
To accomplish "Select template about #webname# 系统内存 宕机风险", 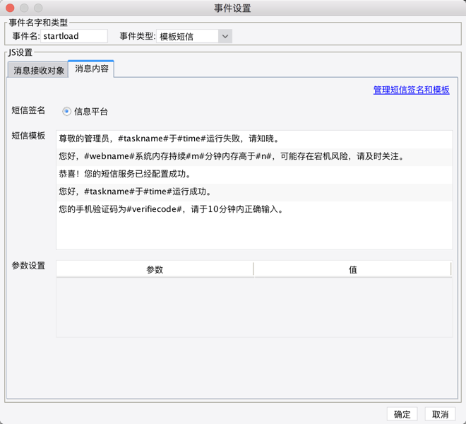I will pyautogui.click(x=254, y=156).
